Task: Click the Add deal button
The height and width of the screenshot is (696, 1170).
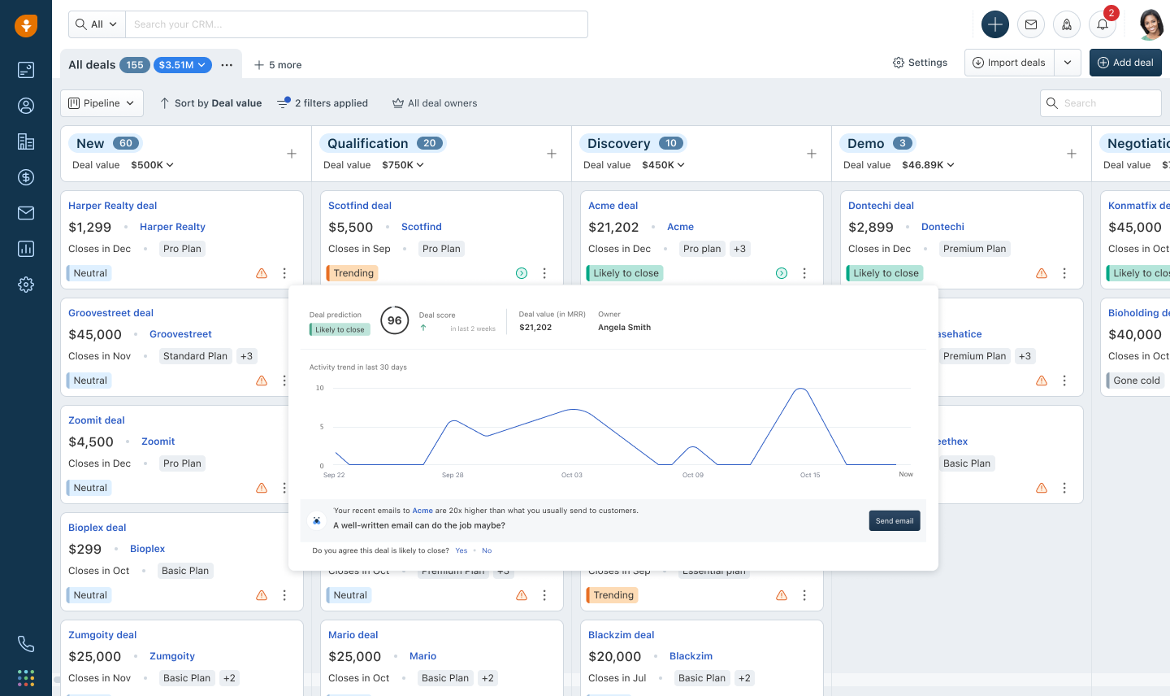Action: pyautogui.click(x=1125, y=63)
